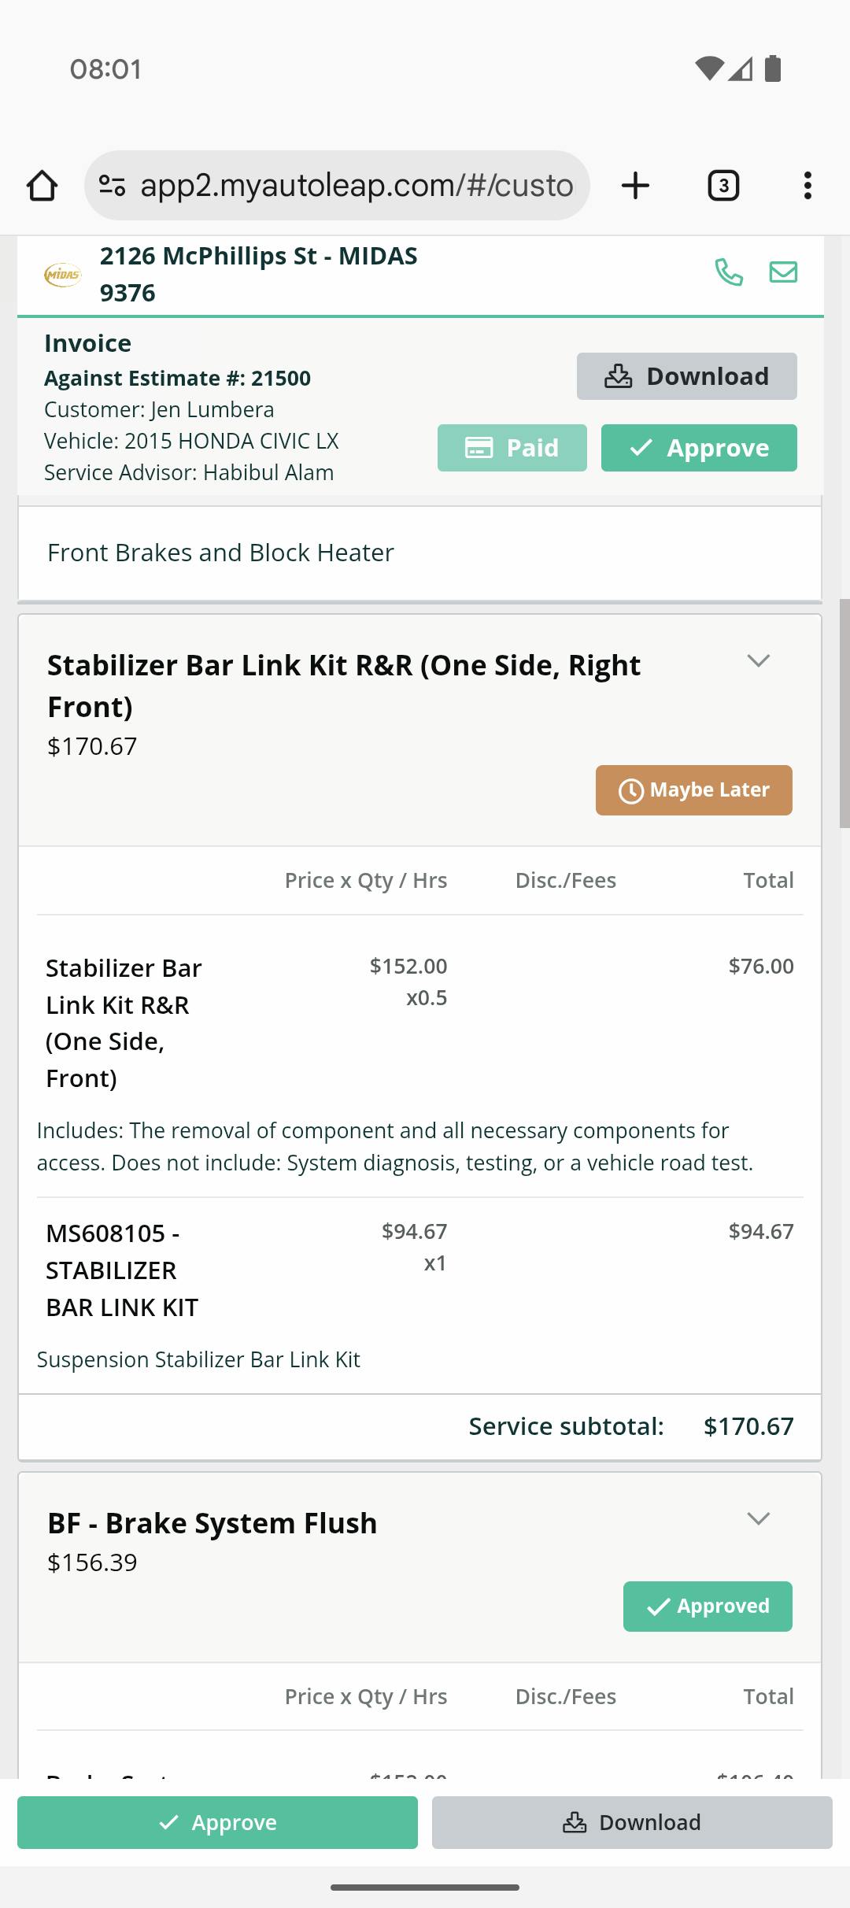Toggle the Approved status on Brake System Flush
The height and width of the screenshot is (1908, 850).
coord(708,1607)
